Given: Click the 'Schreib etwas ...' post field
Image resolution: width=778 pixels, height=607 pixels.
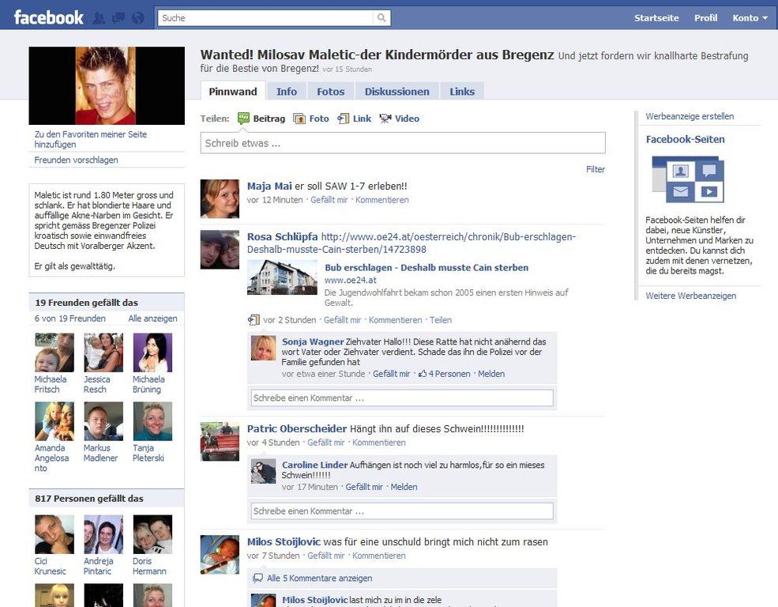Looking at the screenshot, I should [403, 143].
